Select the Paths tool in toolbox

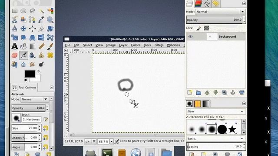32,20
